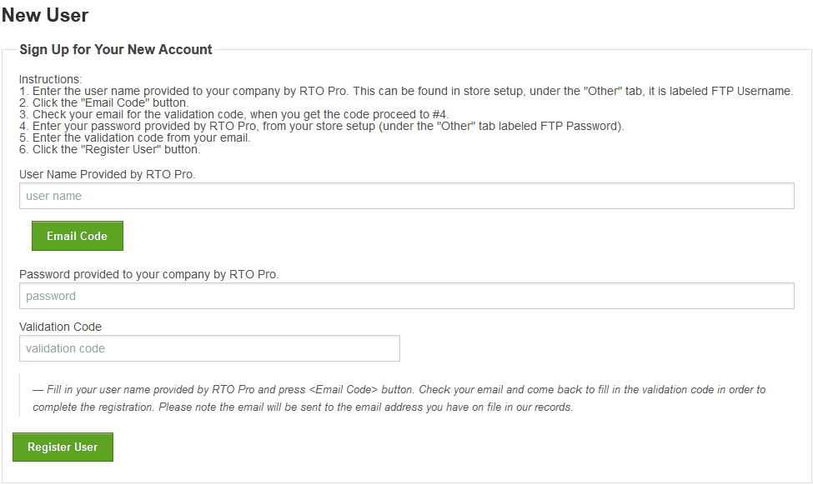Viewport: 813px width, 485px height.
Task: Click the "Password provided to your company" label
Action: [148, 274]
